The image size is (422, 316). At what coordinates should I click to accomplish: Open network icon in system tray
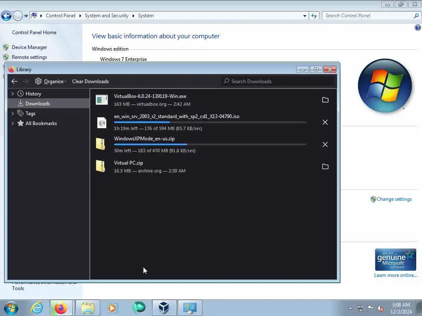360,308
